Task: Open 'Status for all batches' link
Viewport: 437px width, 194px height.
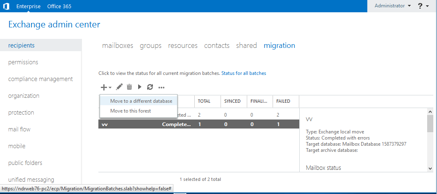Action: pyautogui.click(x=244, y=73)
